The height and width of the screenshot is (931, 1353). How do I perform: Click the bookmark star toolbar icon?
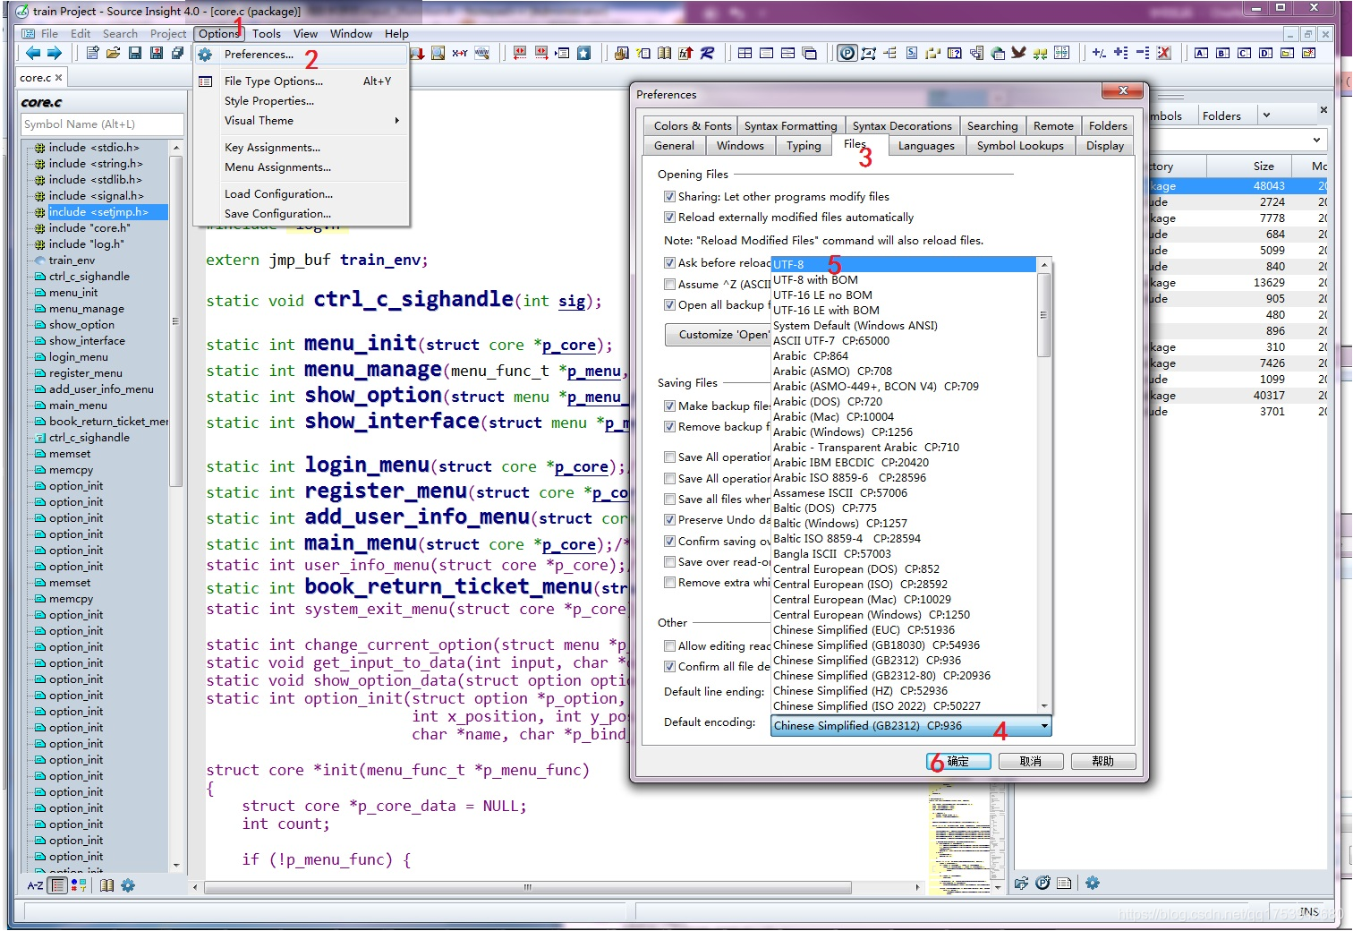(584, 53)
